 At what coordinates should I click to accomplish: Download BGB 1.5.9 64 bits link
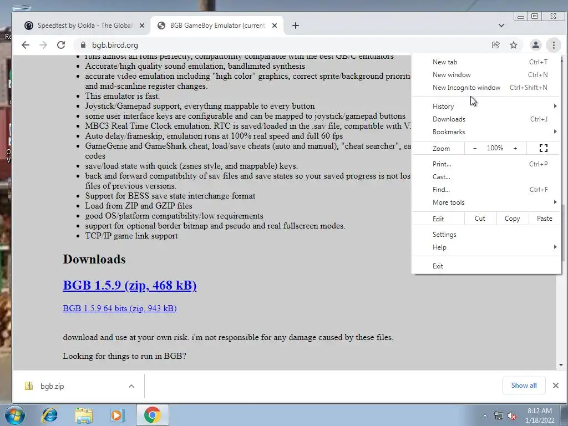pyautogui.click(x=120, y=308)
